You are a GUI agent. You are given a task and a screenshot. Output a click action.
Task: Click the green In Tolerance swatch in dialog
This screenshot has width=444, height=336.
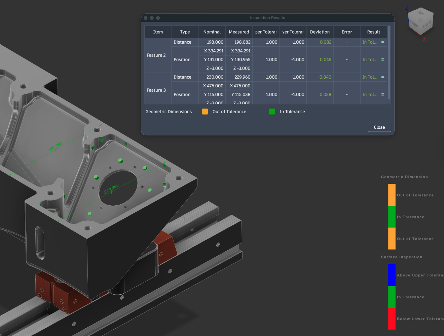(272, 112)
